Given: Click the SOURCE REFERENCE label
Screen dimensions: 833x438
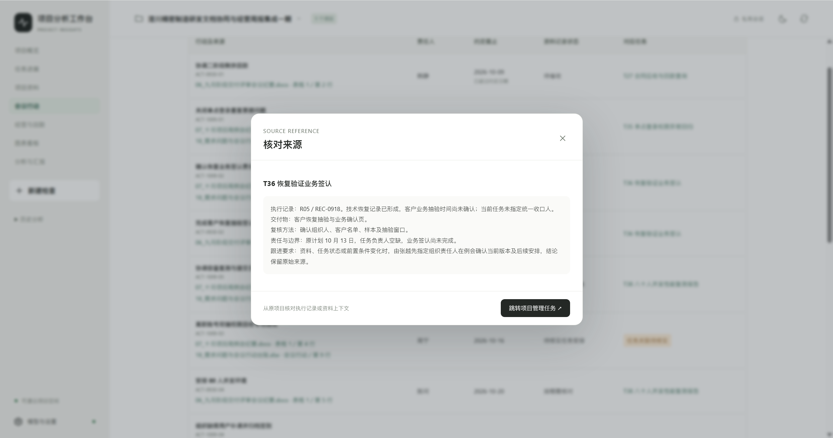Looking at the screenshot, I should pos(291,131).
